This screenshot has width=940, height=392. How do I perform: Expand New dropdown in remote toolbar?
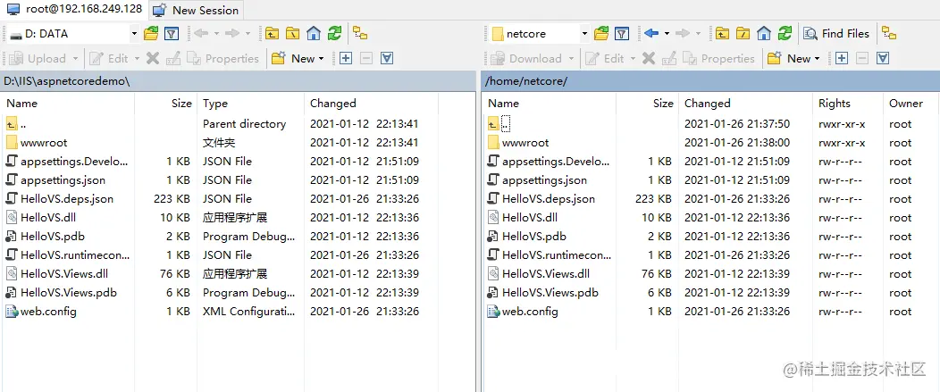click(x=817, y=59)
